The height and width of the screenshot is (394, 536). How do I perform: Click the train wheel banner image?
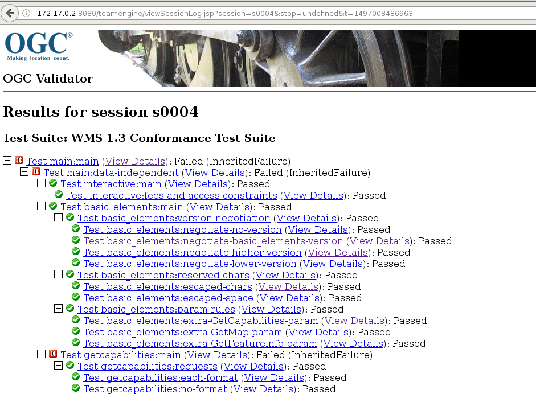tap(317, 58)
